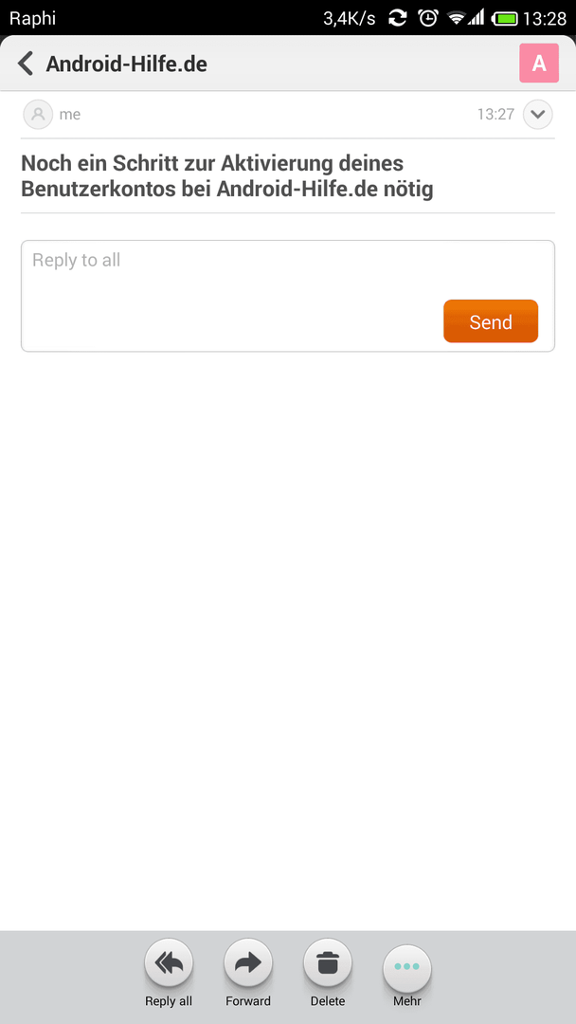Tap the Reply all label text
This screenshot has height=1024, width=576.
(169, 1001)
